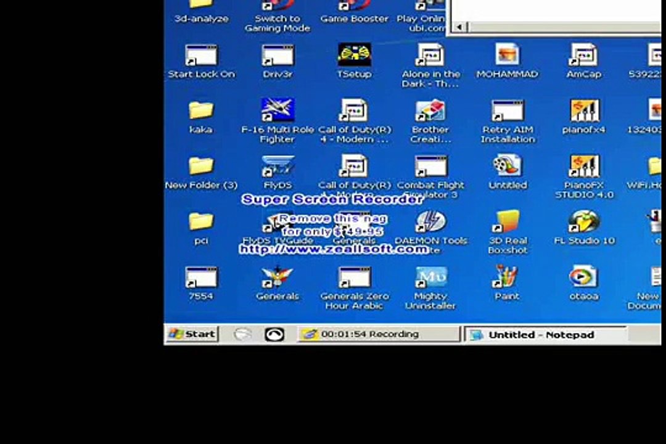Open the TSetup icon

coord(354,54)
